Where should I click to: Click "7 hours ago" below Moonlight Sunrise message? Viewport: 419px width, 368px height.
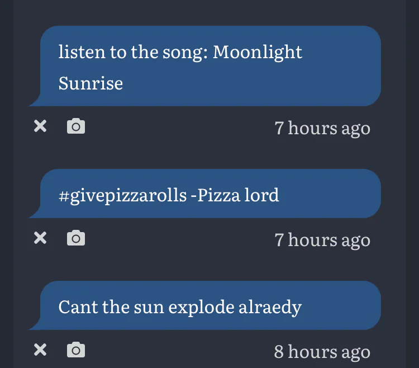coord(322,128)
